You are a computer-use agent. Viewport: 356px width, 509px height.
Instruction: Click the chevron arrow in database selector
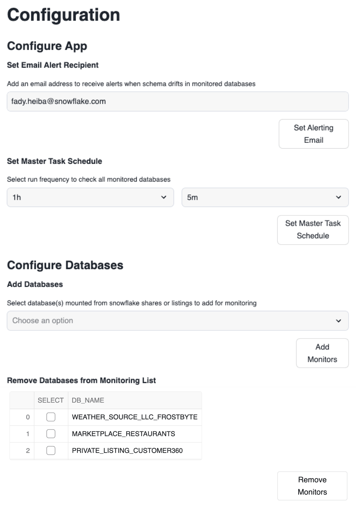click(x=339, y=321)
